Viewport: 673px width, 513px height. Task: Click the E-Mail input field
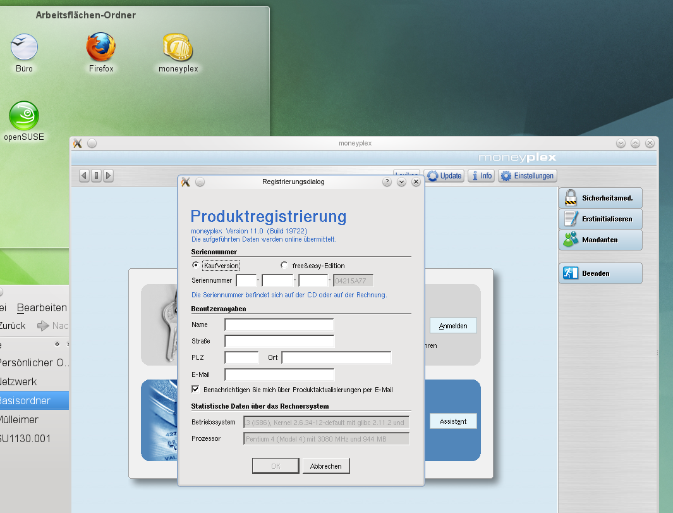click(x=279, y=374)
